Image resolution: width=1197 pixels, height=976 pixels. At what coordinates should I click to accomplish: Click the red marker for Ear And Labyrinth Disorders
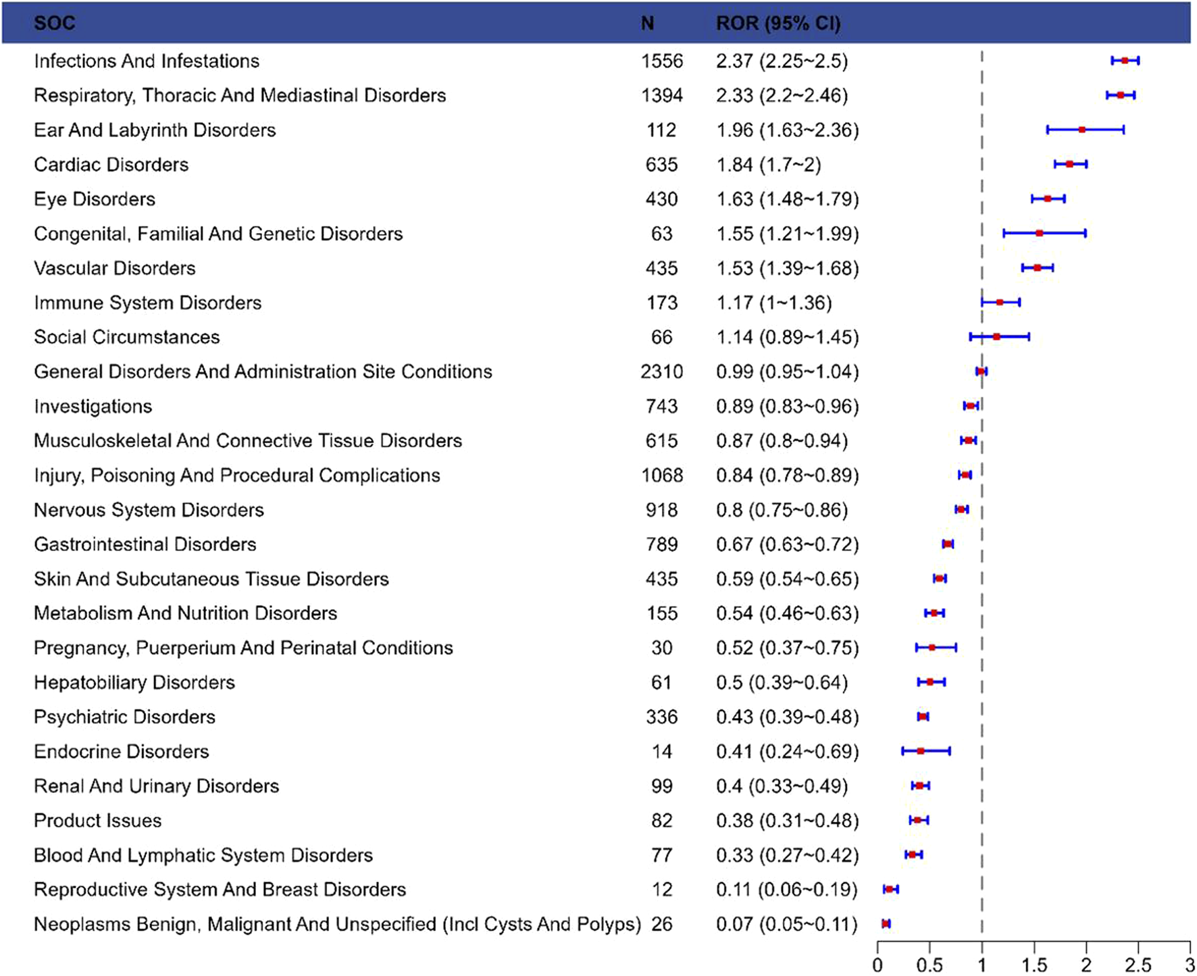1082,130
